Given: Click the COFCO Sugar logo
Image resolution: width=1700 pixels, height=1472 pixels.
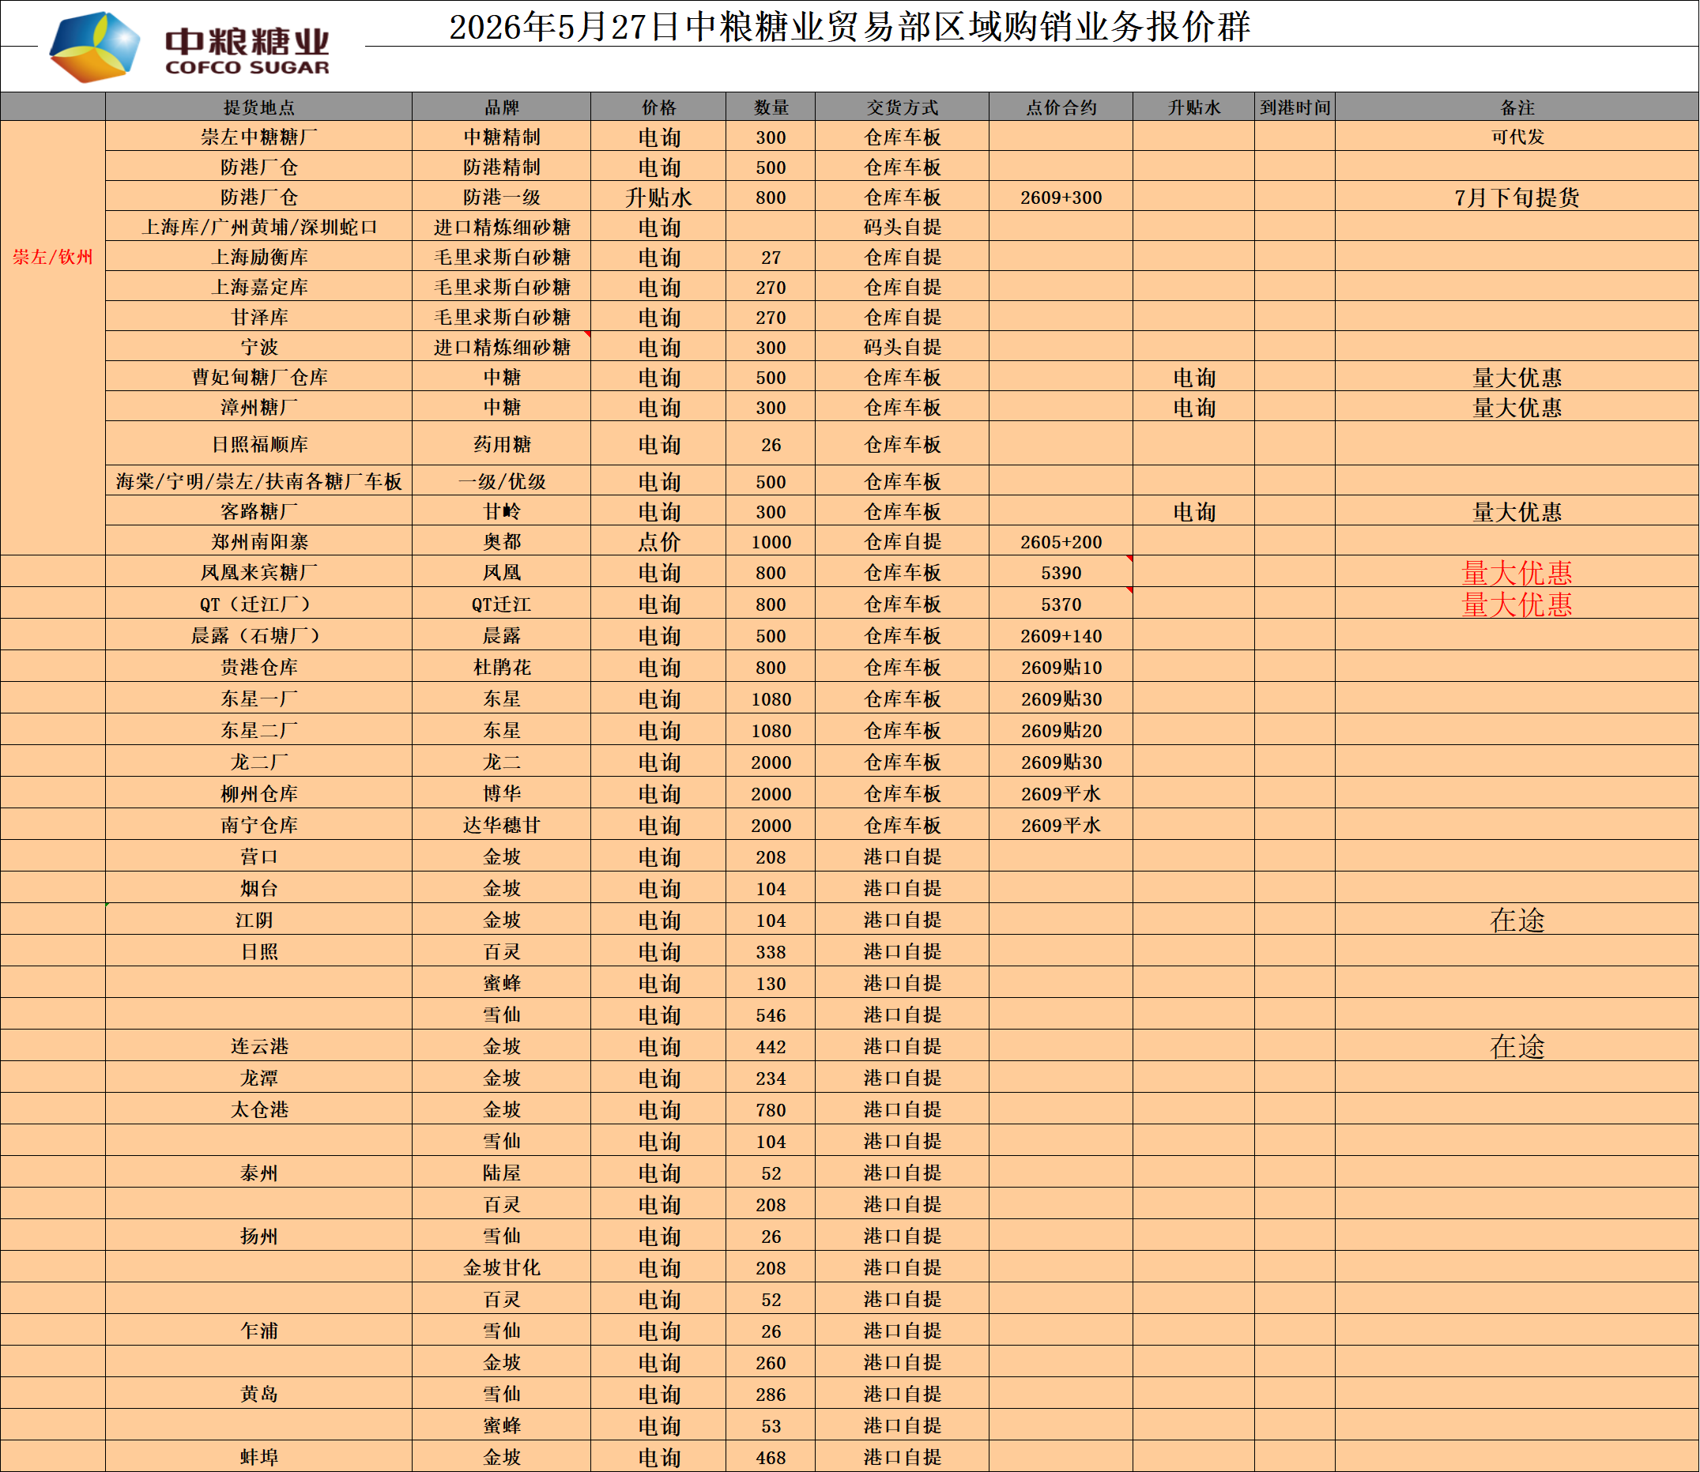Looking at the screenshot, I should tap(190, 47).
